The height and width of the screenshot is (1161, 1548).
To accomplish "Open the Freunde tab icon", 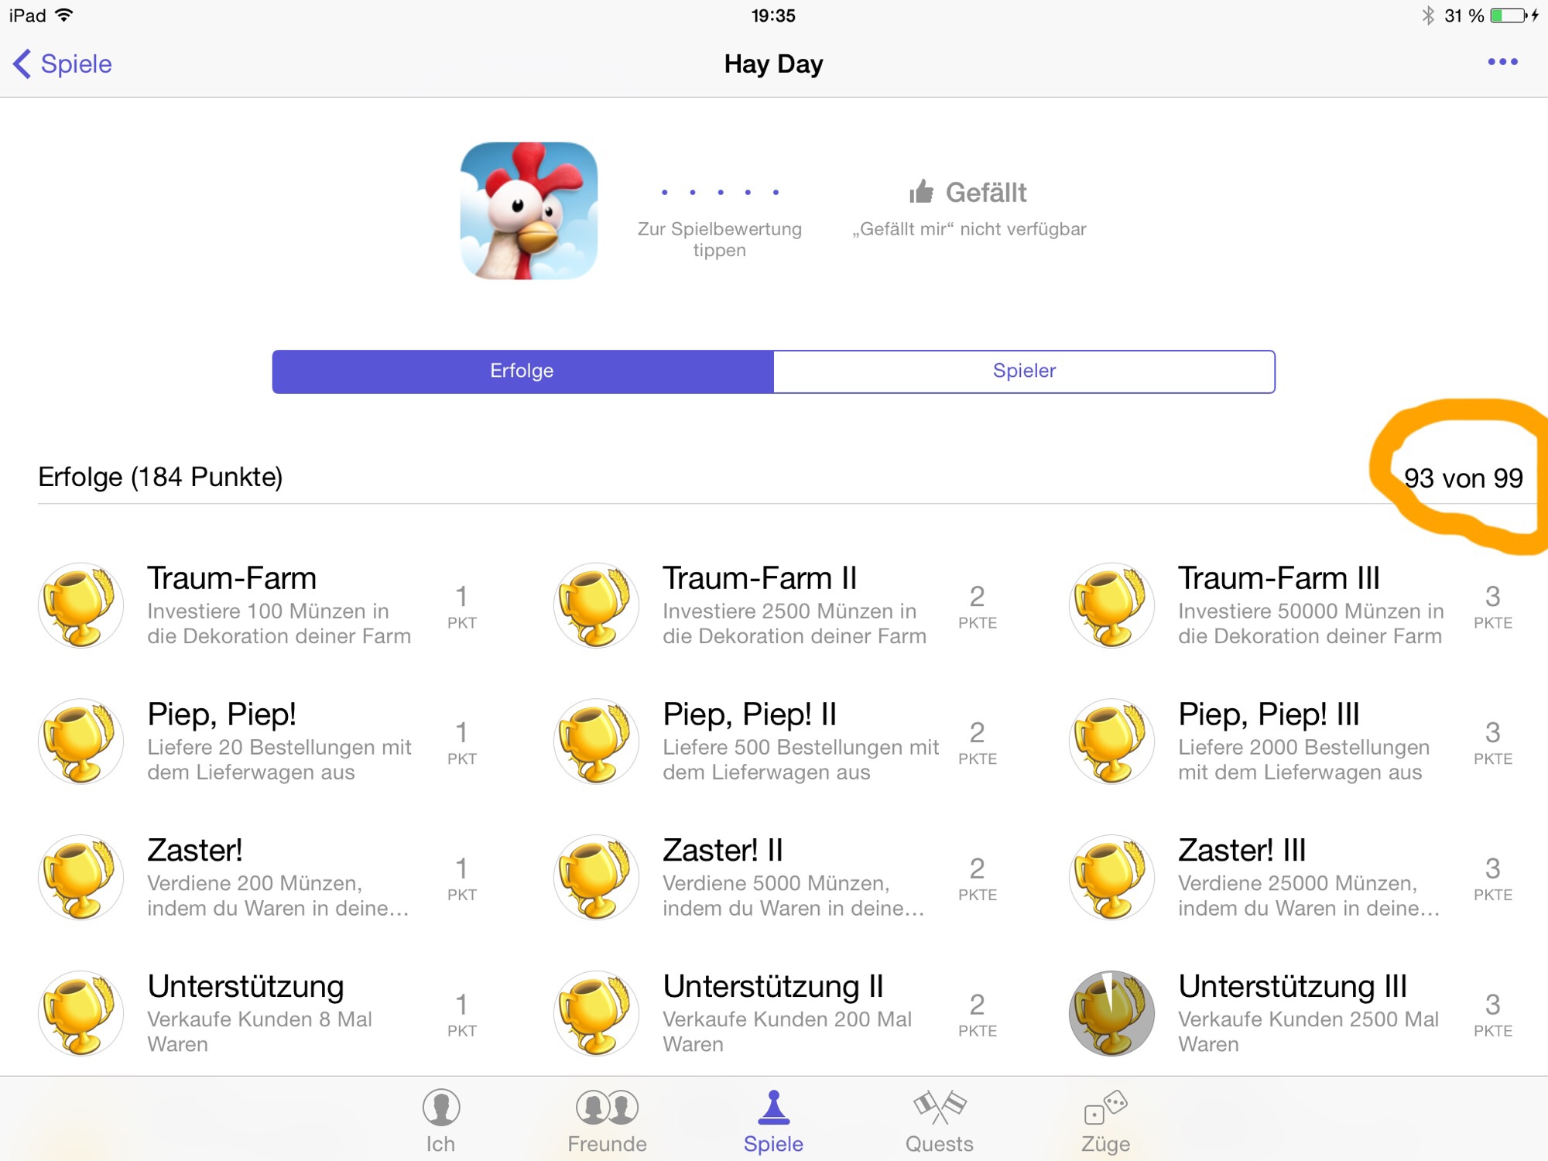I will (x=608, y=1108).
